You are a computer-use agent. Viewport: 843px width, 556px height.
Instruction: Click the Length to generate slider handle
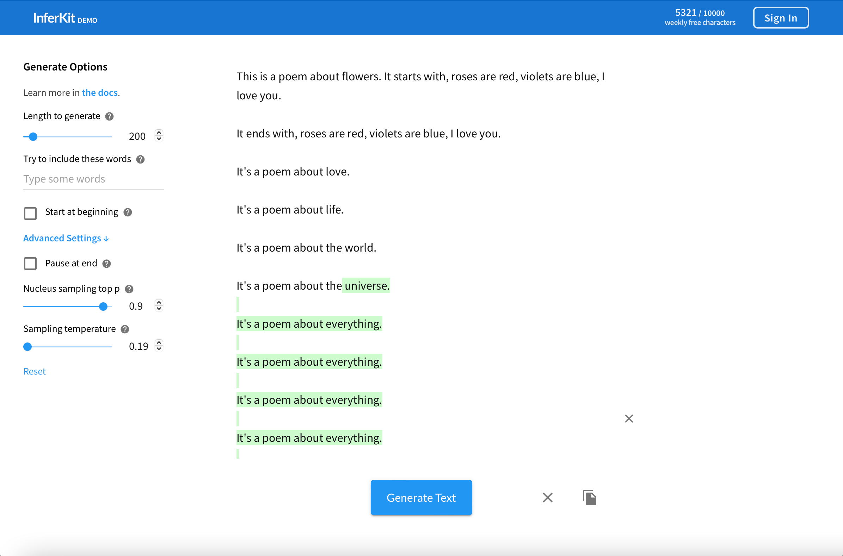pyautogui.click(x=33, y=136)
